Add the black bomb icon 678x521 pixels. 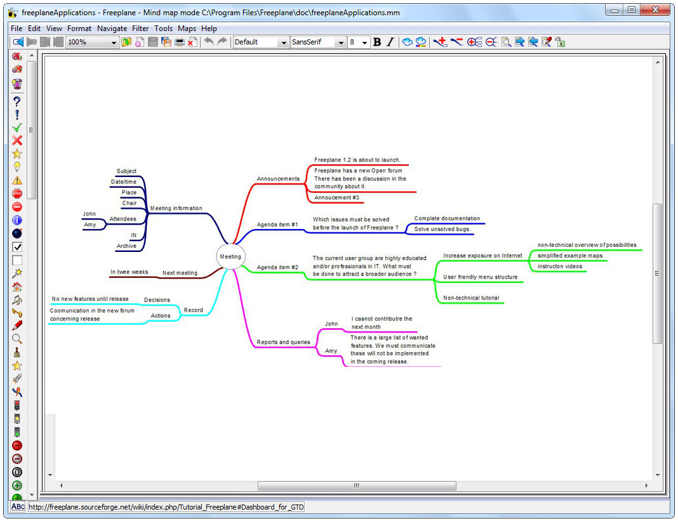tap(17, 234)
